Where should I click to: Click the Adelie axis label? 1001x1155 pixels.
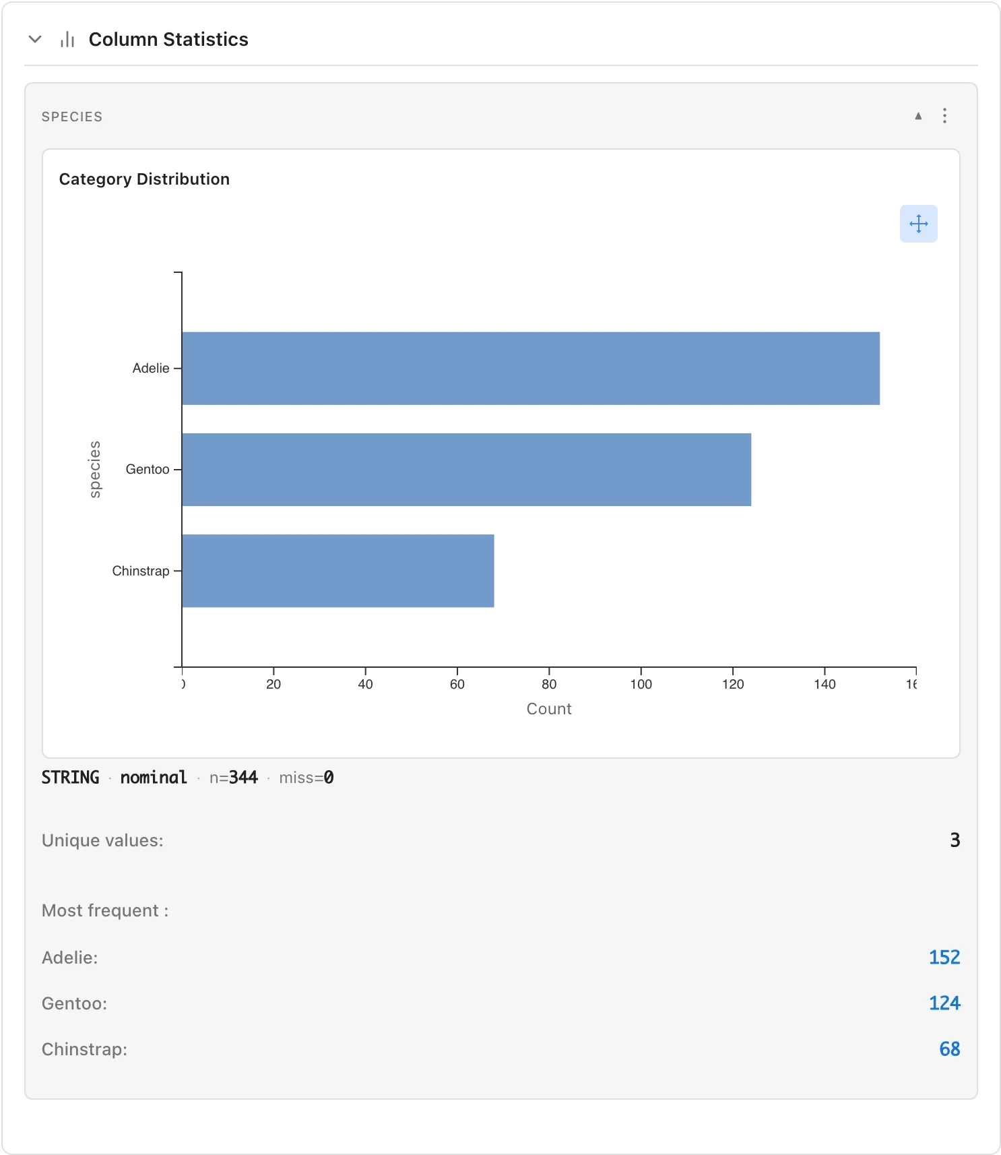tap(151, 368)
